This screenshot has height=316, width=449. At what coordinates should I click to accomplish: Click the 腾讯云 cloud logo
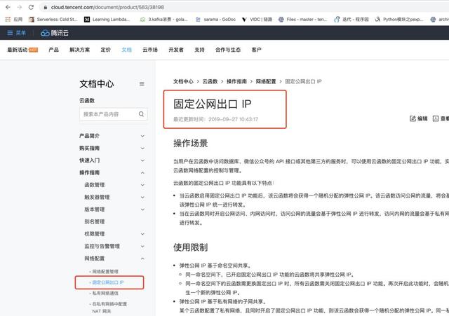(55, 33)
